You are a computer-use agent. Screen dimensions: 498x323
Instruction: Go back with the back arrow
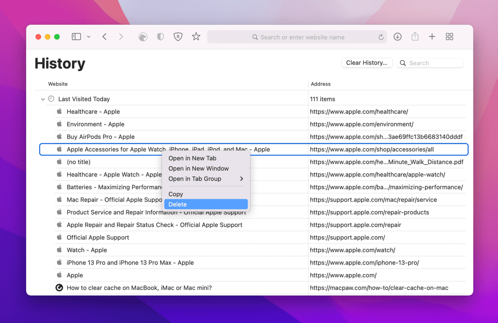(x=104, y=37)
